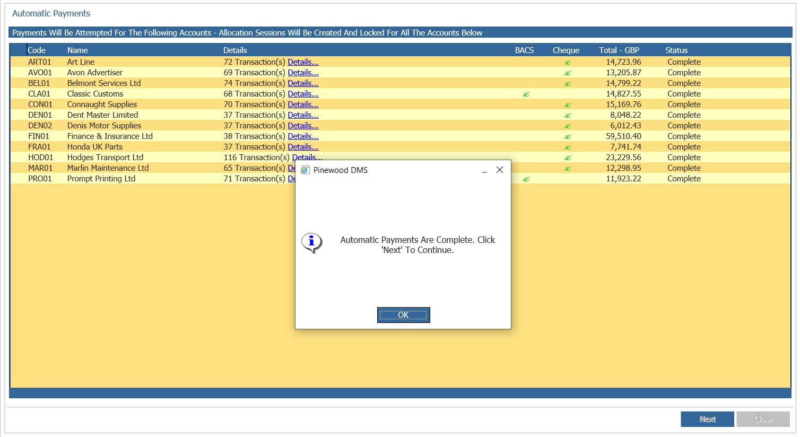Screen dimensions: 800x437
Task: Open Details link for Avon Advertiser
Action: pyautogui.click(x=303, y=73)
